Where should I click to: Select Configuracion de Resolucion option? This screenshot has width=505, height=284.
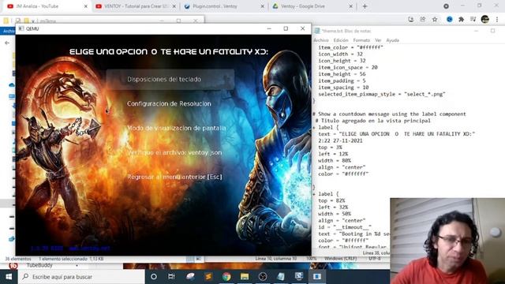(169, 103)
